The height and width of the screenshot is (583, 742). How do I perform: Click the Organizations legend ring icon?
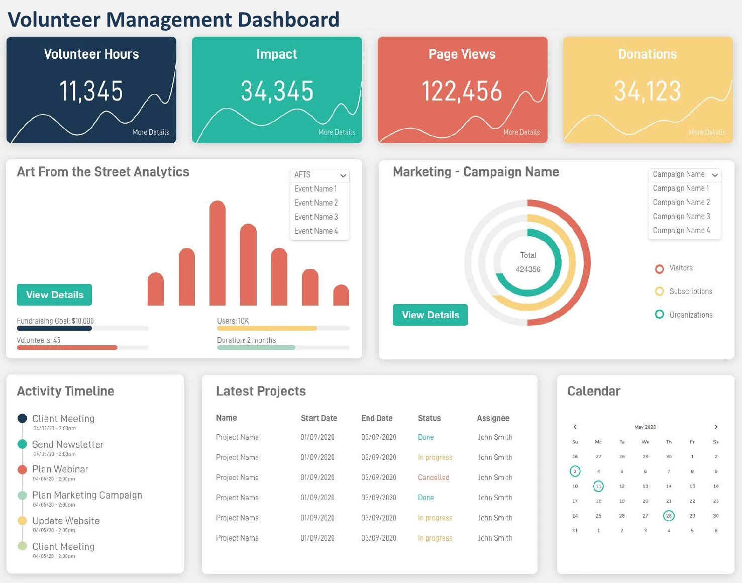point(660,314)
